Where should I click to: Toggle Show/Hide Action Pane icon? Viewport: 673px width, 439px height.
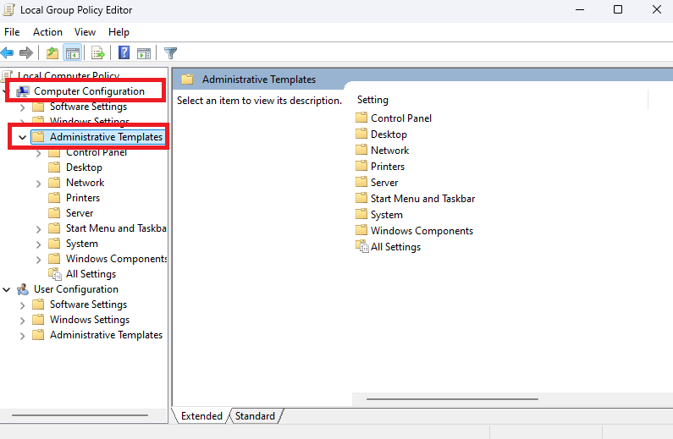pos(144,53)
